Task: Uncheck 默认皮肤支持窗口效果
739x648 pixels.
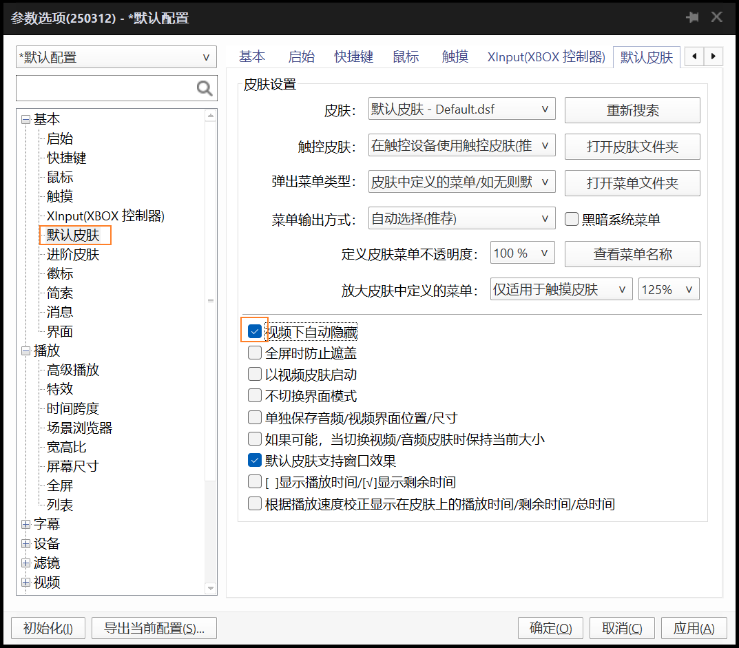Action: [255, 461]
